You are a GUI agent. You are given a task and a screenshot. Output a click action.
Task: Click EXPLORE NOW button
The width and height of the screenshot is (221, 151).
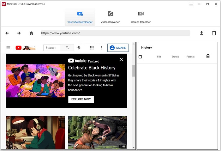[x=81, y=99]
